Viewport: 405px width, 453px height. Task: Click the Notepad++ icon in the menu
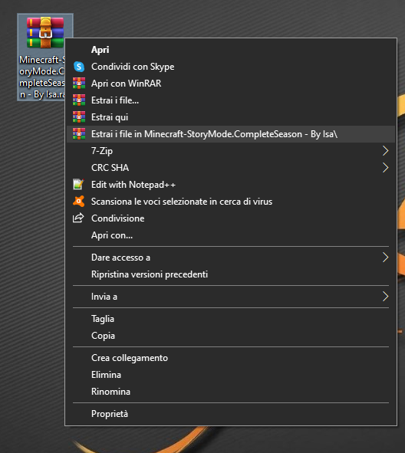[x=78, y=184]
